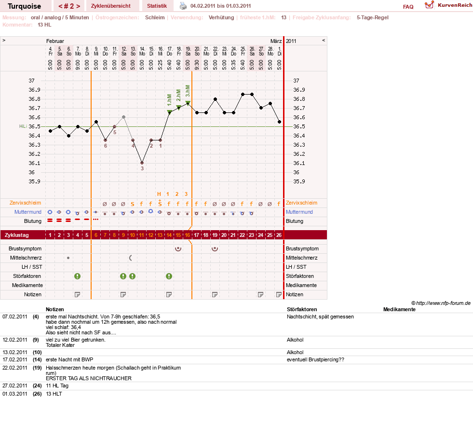
Task: Click the grey excluded temperature point on day 9
Action: point(124,117)
